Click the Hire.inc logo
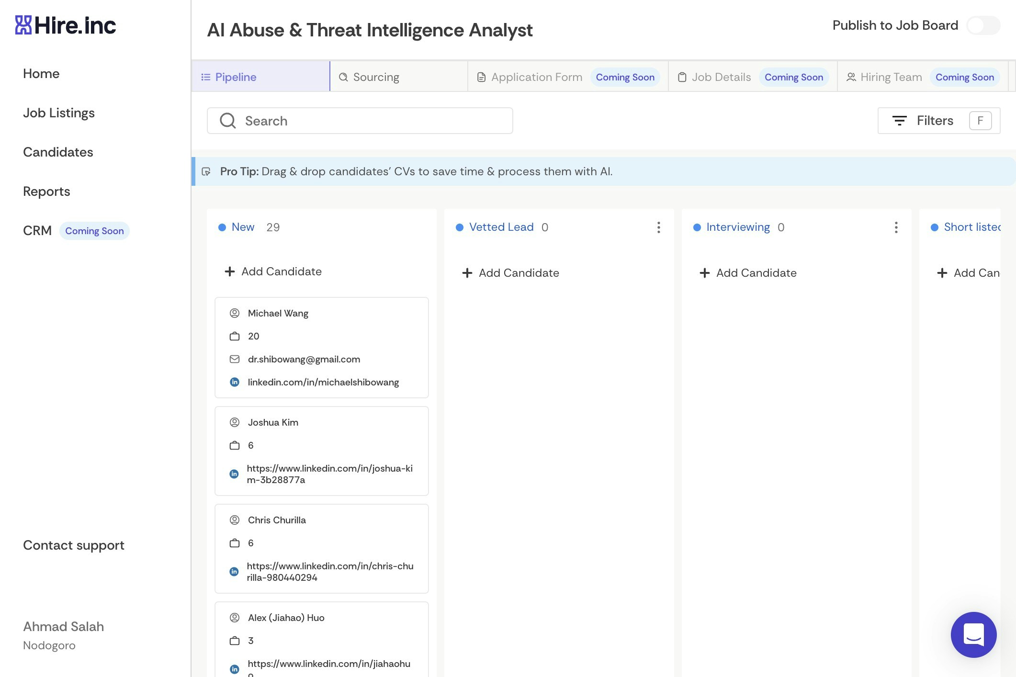The width and height of the screenshot is (1016, 677). coord(66,25)
